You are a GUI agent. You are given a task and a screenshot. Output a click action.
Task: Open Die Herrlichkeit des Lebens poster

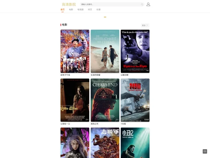(105, 51)
